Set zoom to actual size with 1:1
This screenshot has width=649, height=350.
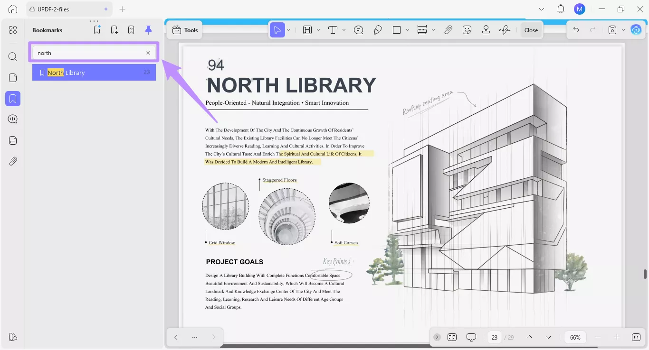click(x=636, y=337)
